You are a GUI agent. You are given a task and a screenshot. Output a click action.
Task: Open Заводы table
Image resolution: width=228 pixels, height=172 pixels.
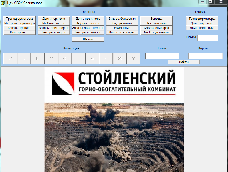point(156,19)
